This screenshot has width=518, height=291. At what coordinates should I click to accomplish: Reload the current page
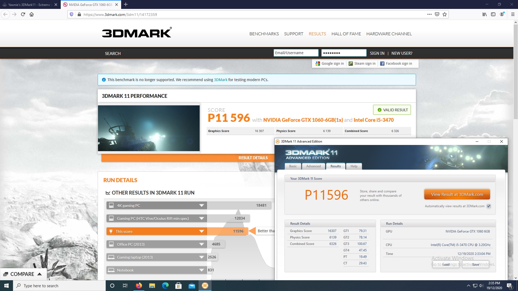(23, 14)
